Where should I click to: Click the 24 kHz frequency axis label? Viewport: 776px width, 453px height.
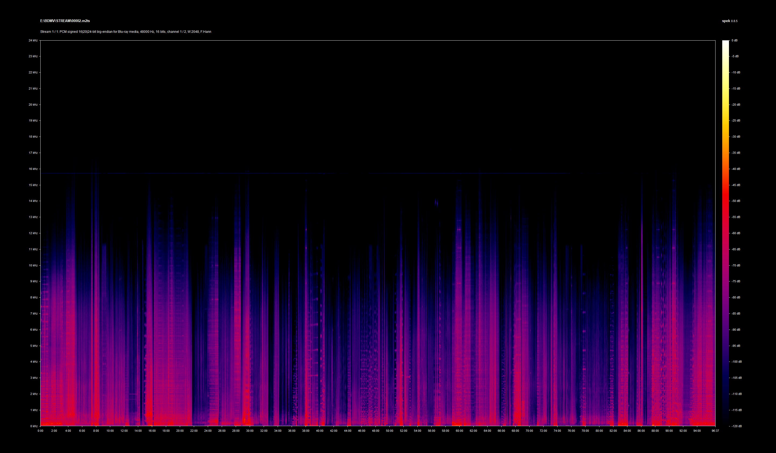pos(33,40)
